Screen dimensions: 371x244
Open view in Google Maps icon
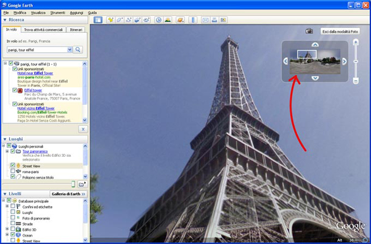pyautogui.click(x=223, y=20)
